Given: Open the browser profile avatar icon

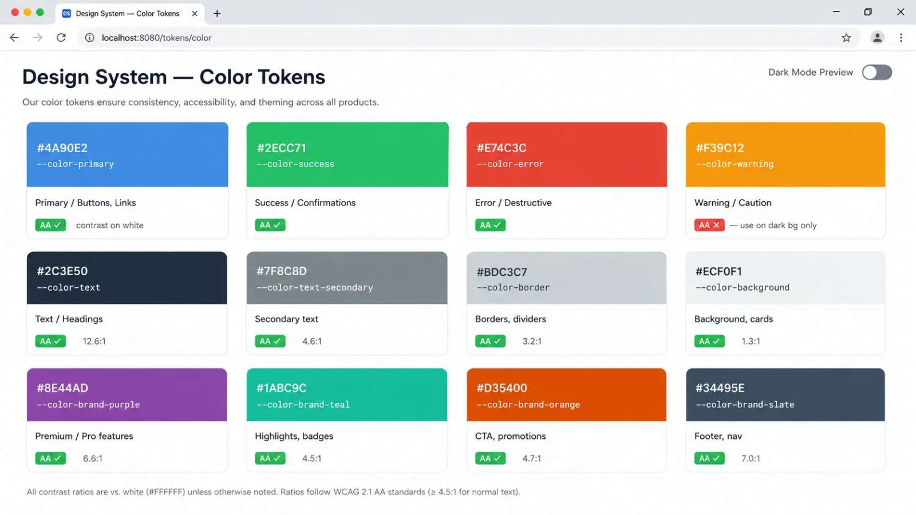Looking at the screenshot, I should pos(877,38).
